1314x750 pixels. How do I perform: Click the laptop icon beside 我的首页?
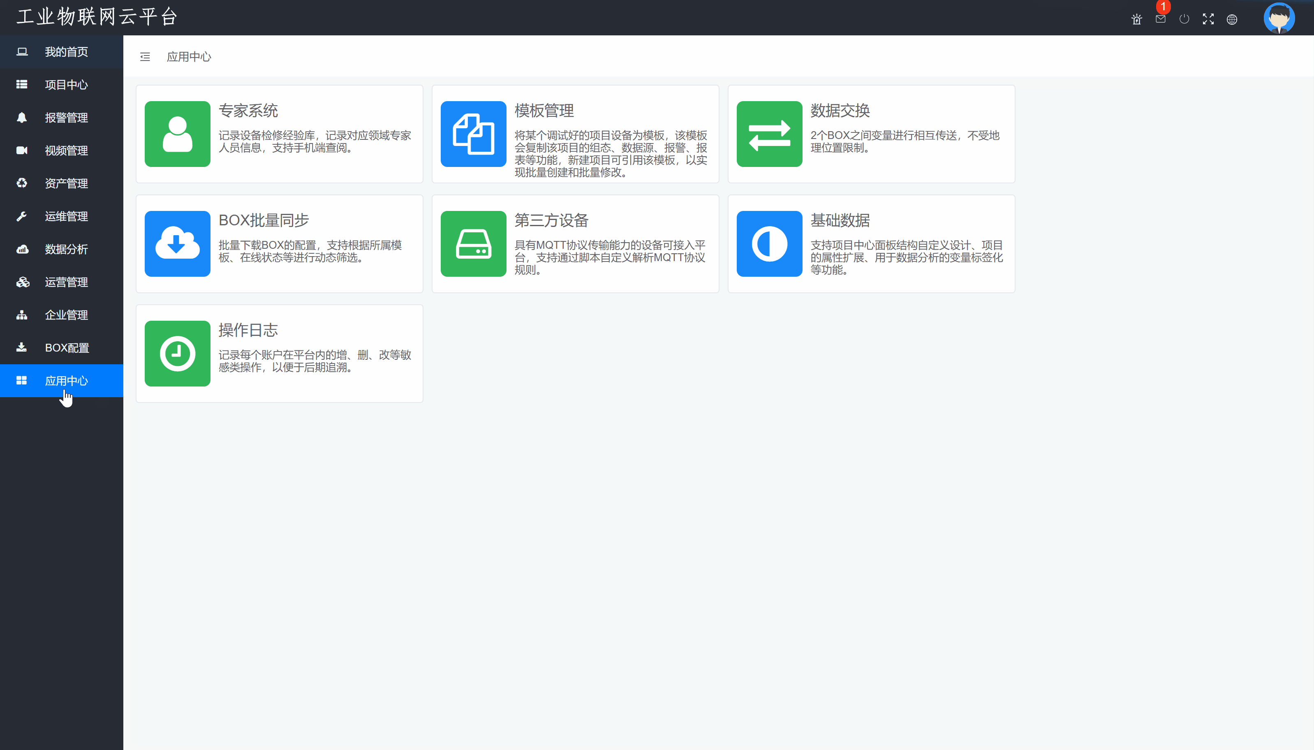click(22, 51)
